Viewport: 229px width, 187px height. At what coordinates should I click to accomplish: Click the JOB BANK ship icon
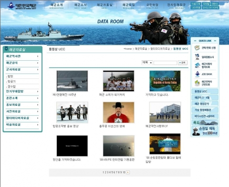point(198,74)
